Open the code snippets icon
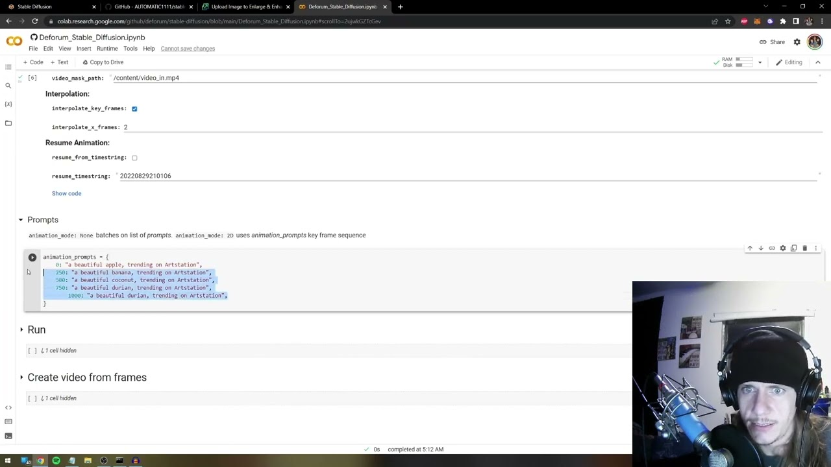The image size is (831, 467). [8, 407]
